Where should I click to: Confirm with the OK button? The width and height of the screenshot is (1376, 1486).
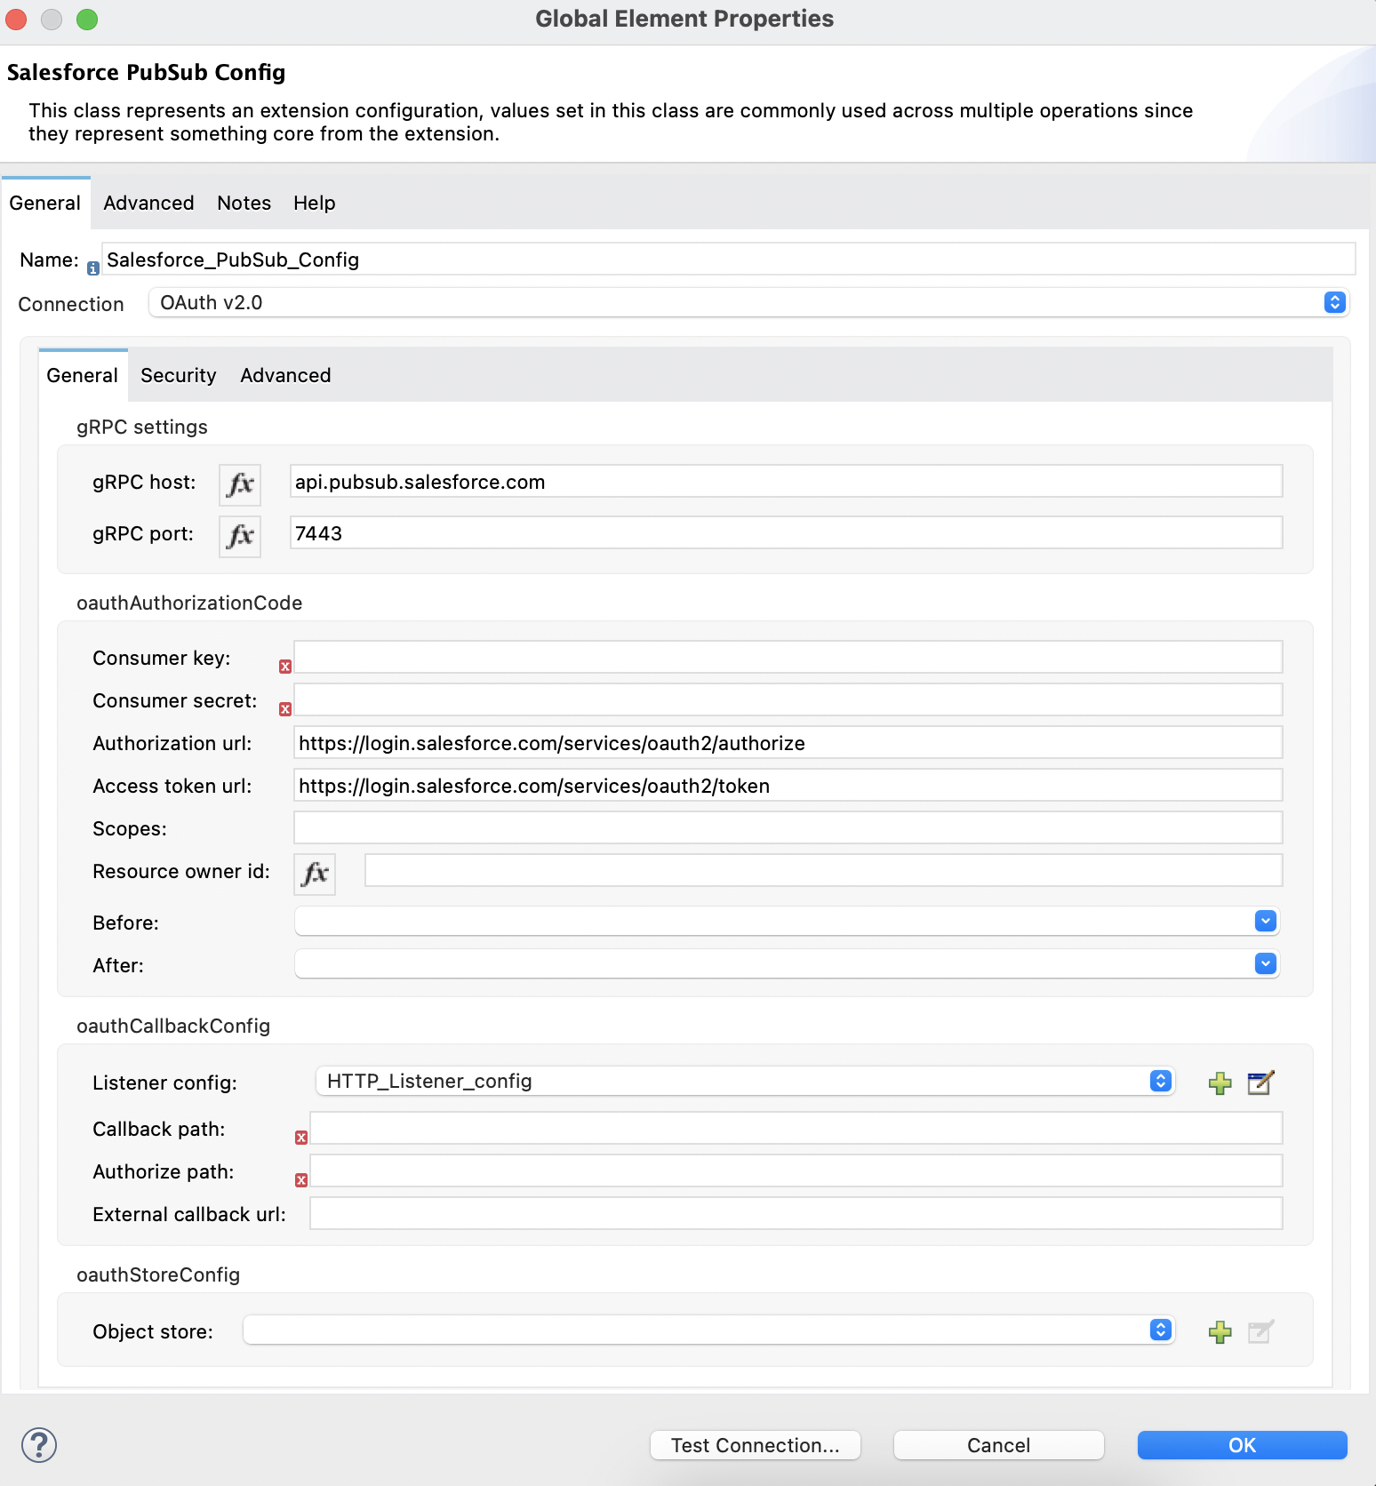[1243, 1445]
